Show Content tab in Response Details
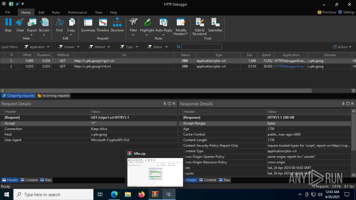Screen dimensions: 356x200 (208, 180)
